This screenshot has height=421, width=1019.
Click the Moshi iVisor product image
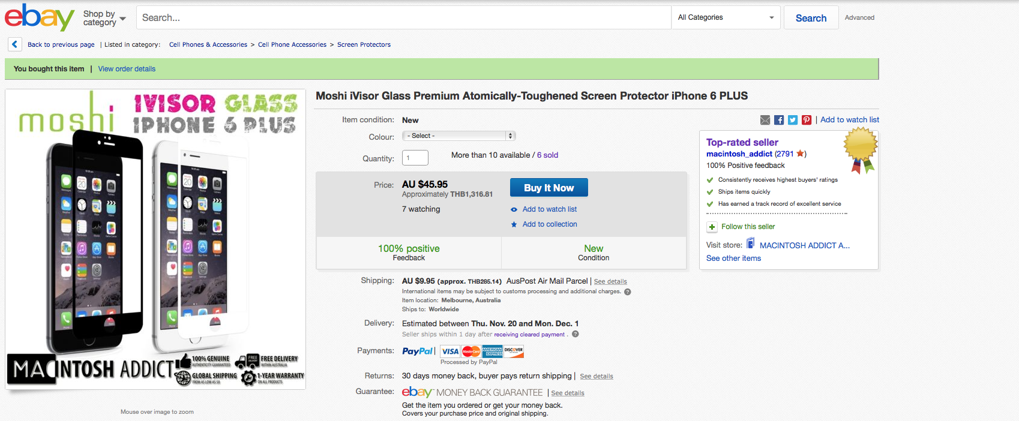(155, 240)
